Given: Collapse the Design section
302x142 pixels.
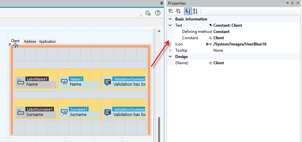Looking at the screenshot, I should [x=170, y=57].
